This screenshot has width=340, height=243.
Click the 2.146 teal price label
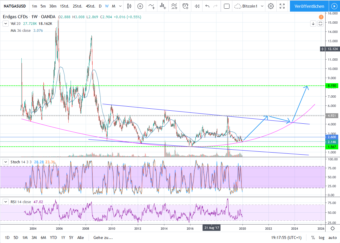click(x=332, y=142)
